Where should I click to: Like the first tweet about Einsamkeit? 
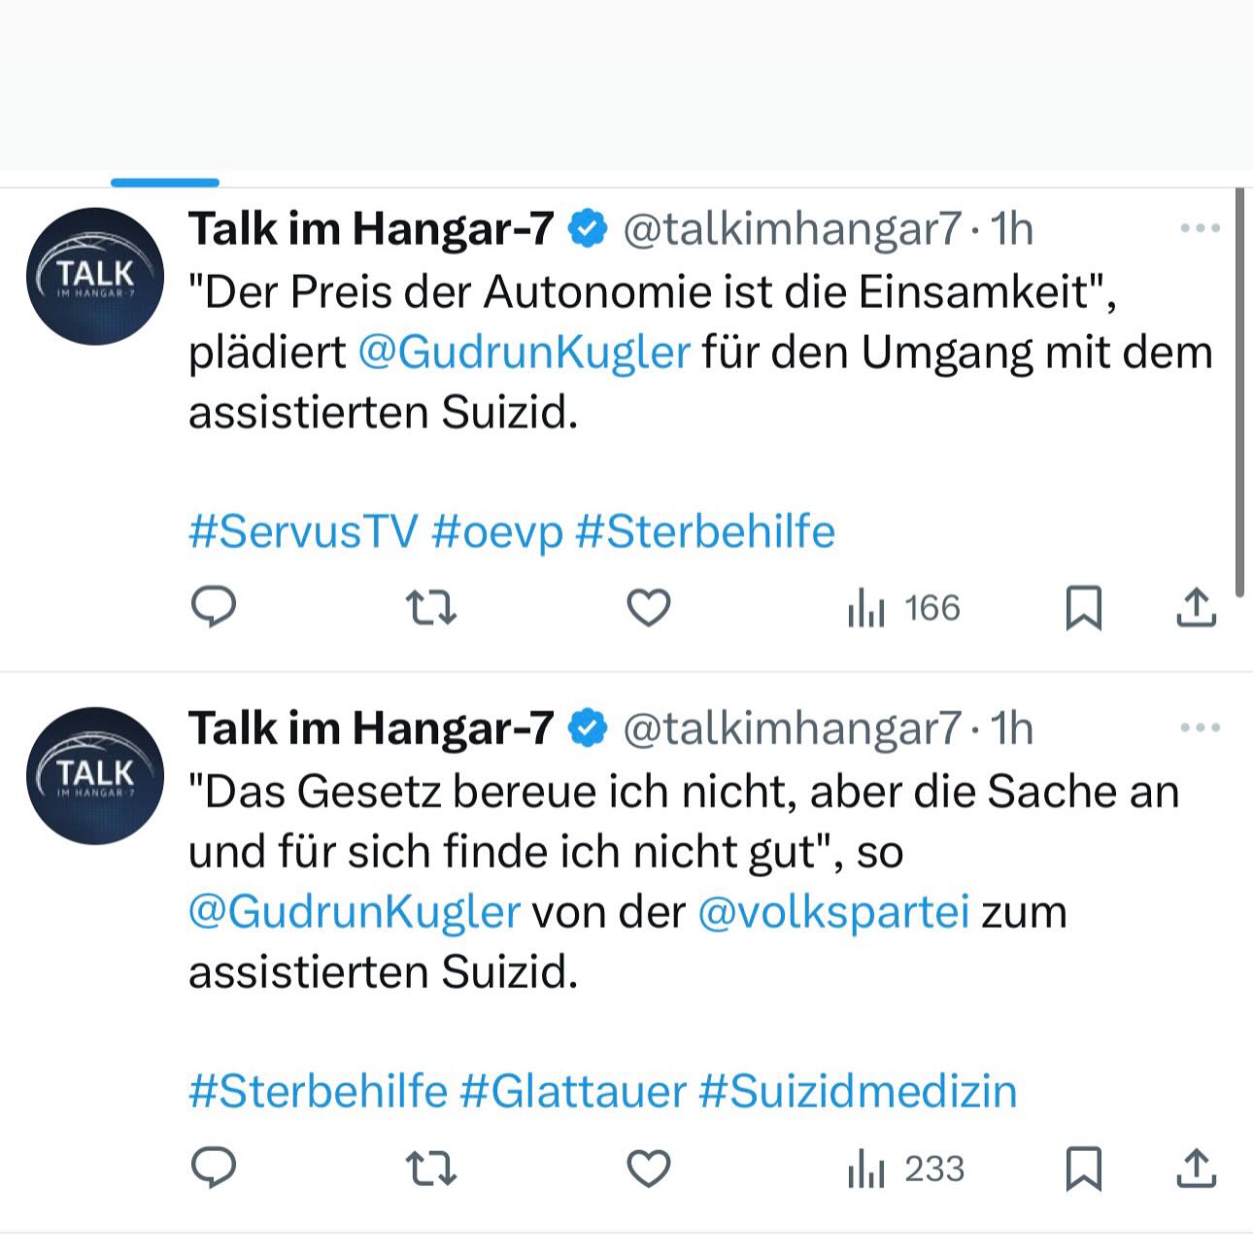click(x=648, y=608)
